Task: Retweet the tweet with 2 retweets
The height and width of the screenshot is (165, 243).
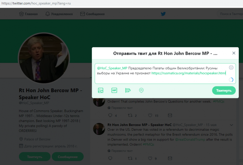Action: [x=130, y=115]
